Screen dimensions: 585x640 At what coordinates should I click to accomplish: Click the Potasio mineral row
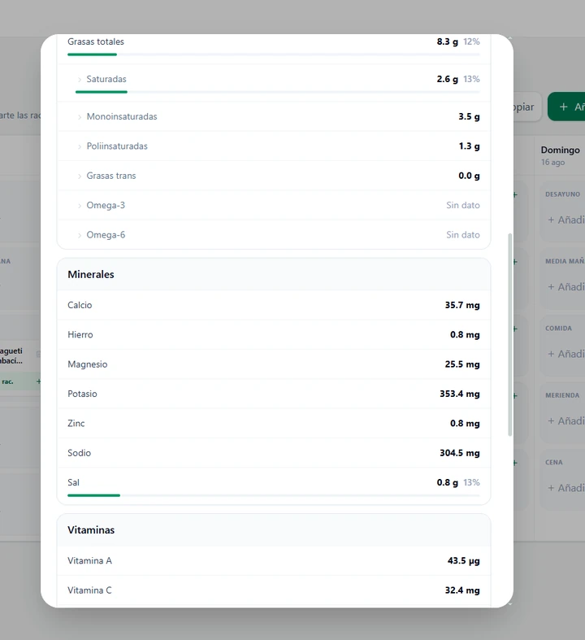[x=274, y=394]
